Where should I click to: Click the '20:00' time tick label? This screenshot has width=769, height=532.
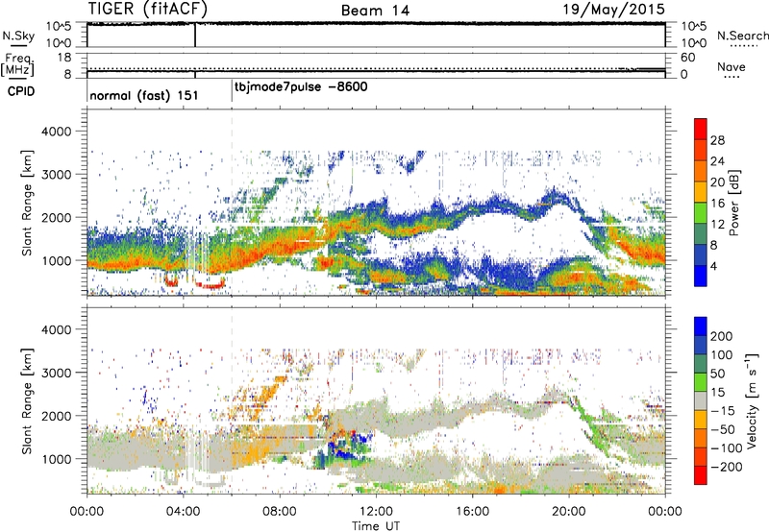(x=568, y=512)
